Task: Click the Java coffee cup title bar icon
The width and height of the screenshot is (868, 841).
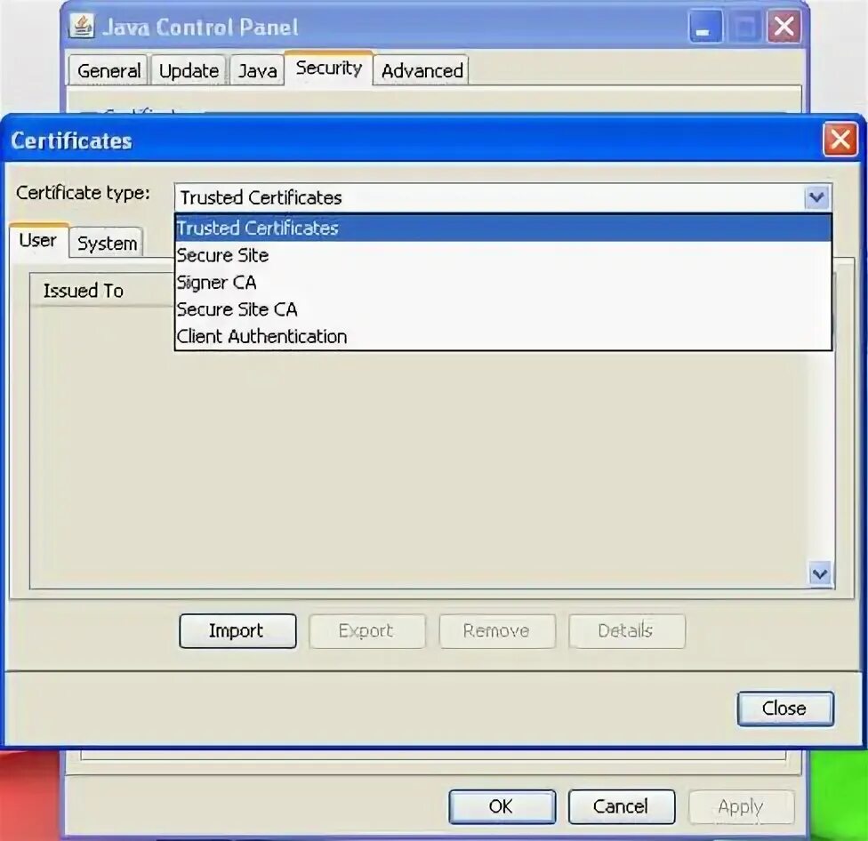Action: (82, 26)
